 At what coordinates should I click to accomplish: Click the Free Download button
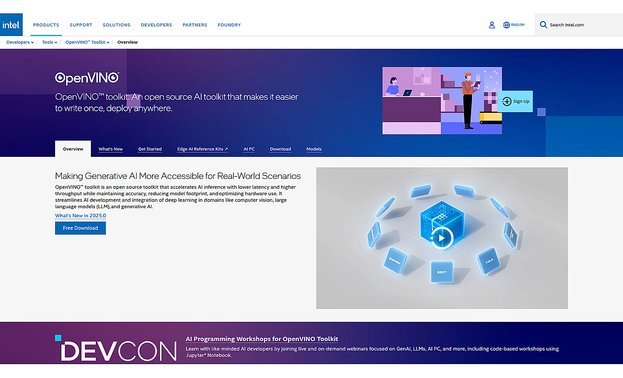(81, 228)
